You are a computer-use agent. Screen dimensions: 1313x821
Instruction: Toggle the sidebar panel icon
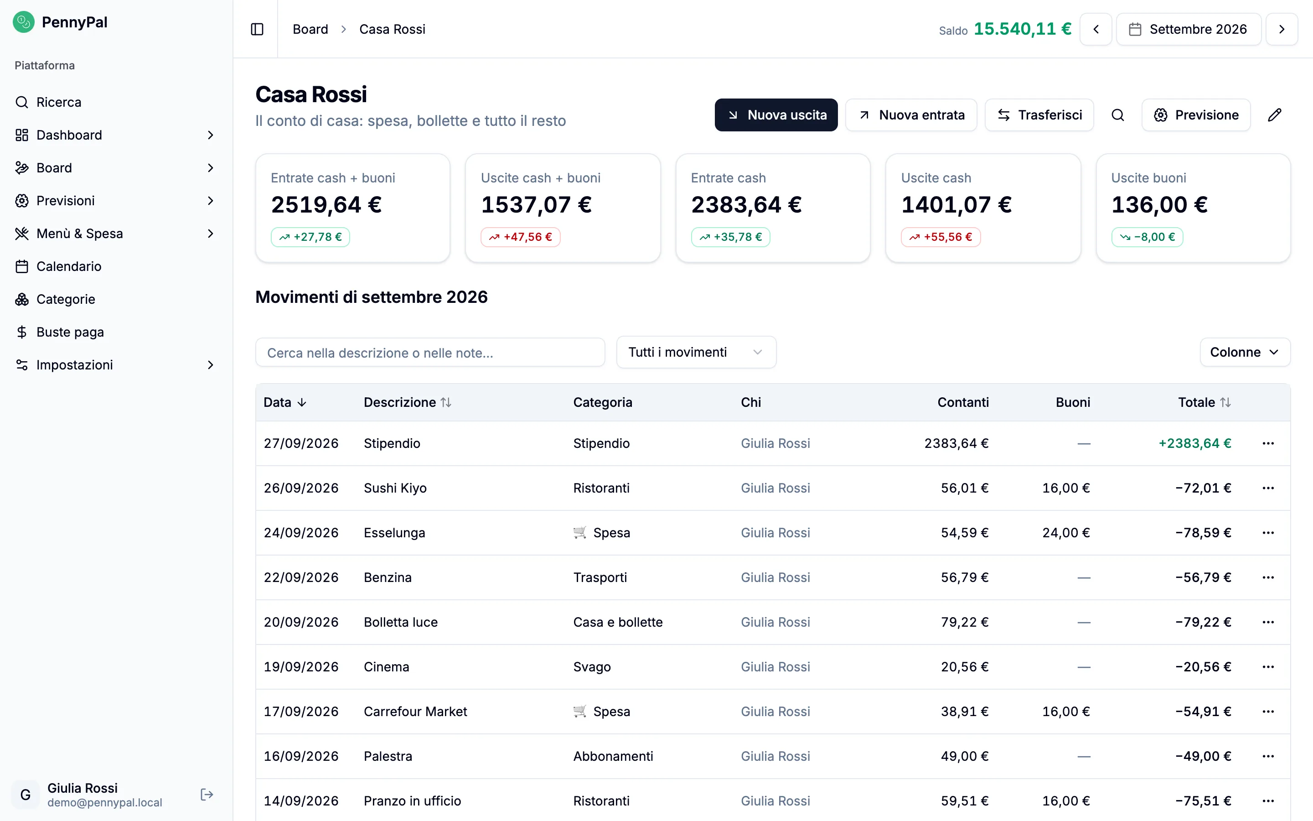pos(257,29)
